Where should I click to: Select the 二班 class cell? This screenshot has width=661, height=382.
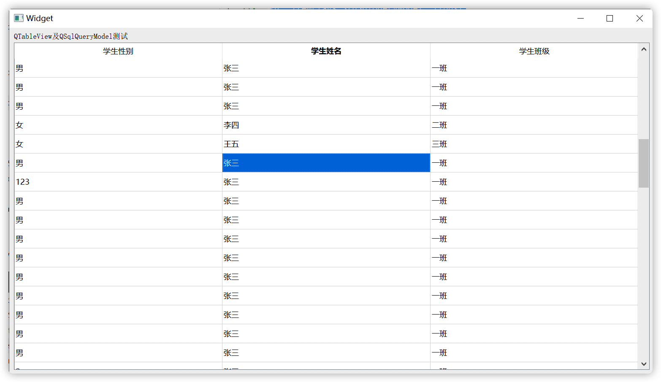[x=534, y=125]
